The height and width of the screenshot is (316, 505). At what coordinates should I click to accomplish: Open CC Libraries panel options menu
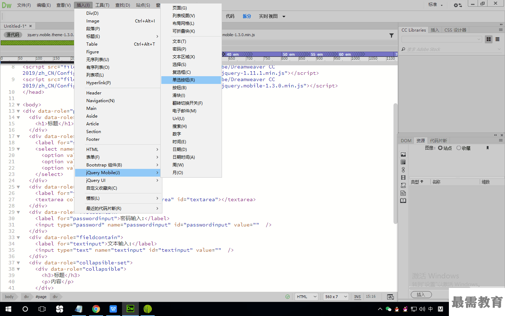[x=501, y=30]
